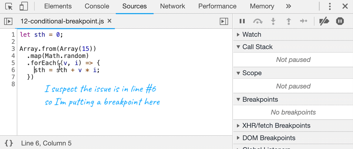Activate the inspect element picker icon
Screen dimensions: 353x149
(9, 6)
